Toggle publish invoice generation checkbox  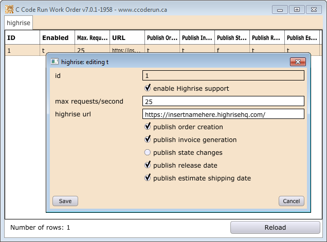click(148, 139)
